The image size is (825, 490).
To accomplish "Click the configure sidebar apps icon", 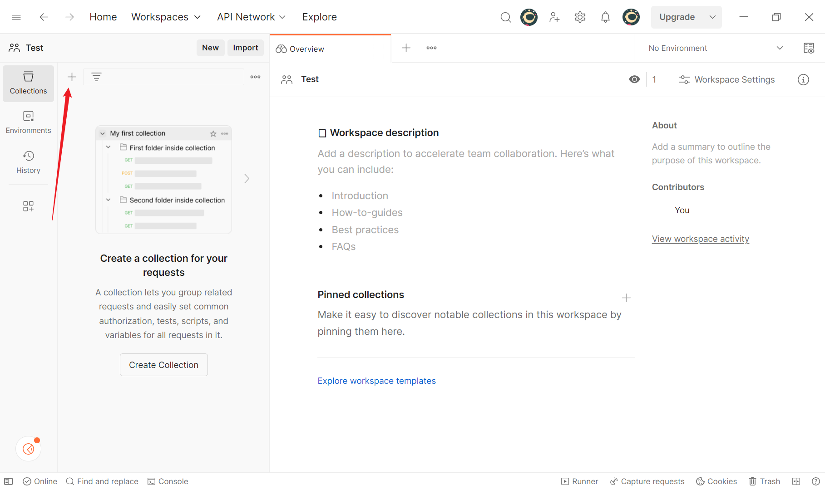I will (x=28, y=206).
